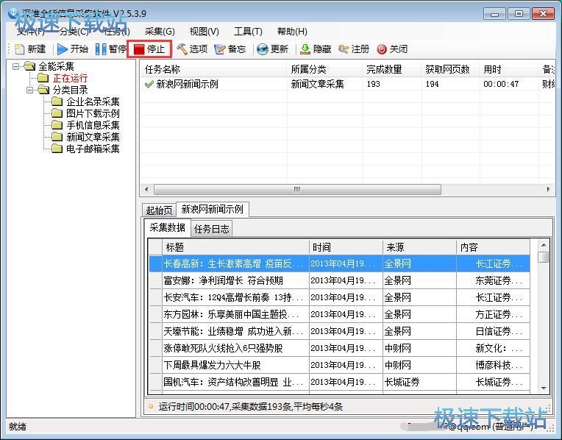Click the task list scroll-right arrow
This screenshot has width=562, height=440.
548,189
